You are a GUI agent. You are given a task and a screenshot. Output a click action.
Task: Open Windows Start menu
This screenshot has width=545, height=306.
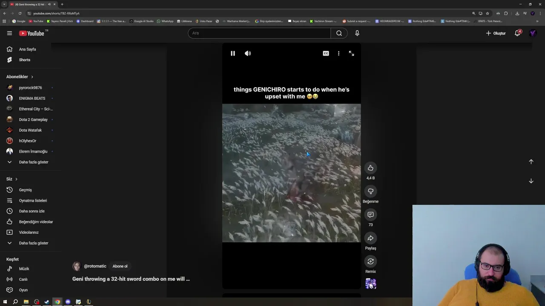click(x=5, y=302)
